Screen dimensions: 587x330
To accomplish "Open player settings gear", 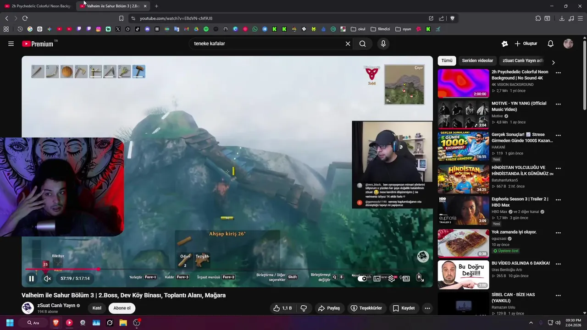I will tap(392, 279).
